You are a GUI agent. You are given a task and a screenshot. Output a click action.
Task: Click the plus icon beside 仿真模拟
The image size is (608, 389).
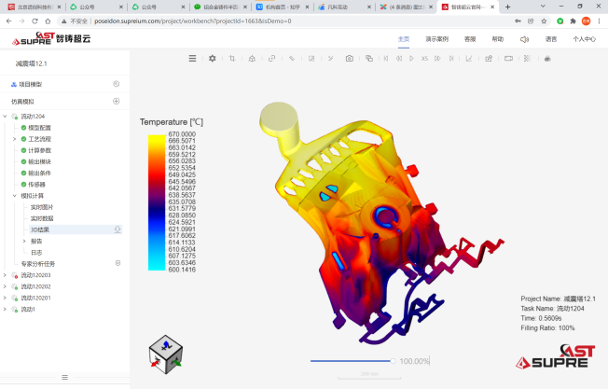(117, 101)
